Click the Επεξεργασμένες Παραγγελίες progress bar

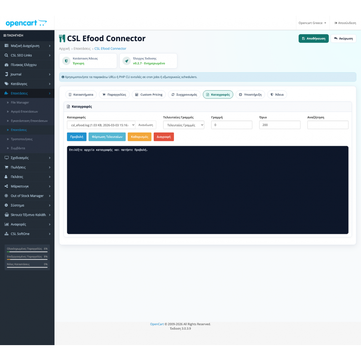point(27,260)
